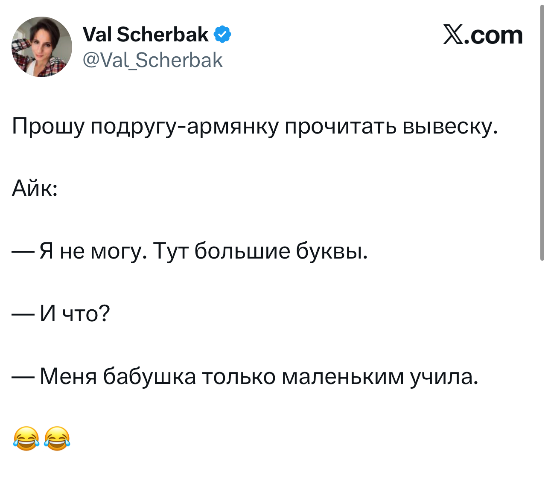Click the "И что?" reply line
Viewport: 548px width, 477px height.
coord(75,314)
